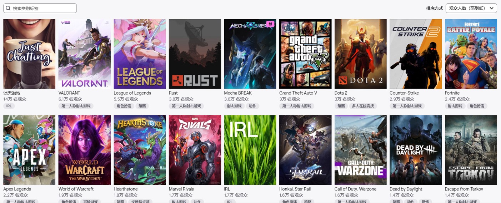Select the IRL tag under 谈天说地
This screenshot has height=203, width=501.
point(9,106)
